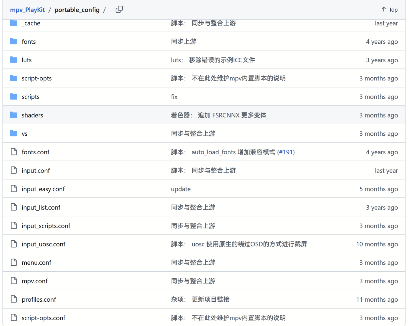The width and height of the screenshot is (408, 326).
Task: Open the profiles.conf file
Action: coord(39,299)
